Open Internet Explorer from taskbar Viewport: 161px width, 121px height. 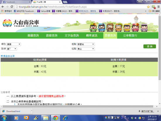(x=65, y=118)
